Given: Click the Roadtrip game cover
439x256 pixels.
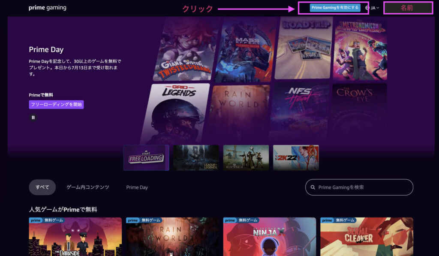Looking at the screenshot, I should 304,48.
